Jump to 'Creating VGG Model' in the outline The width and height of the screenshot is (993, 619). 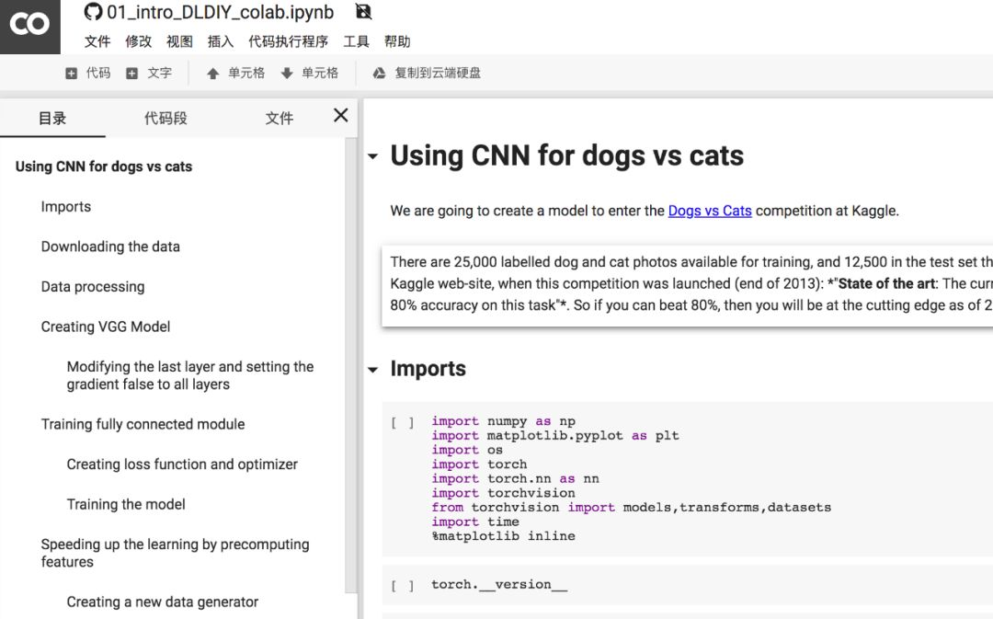click(x=106, y=327)
